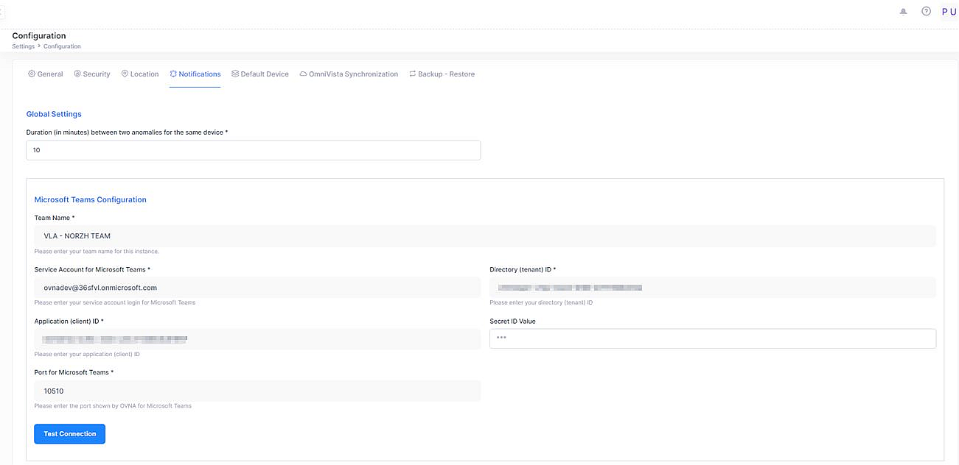Click the Configuration breadcrumb item
The width and height of the screenshot is (959, 465).
tap(62, 46)
